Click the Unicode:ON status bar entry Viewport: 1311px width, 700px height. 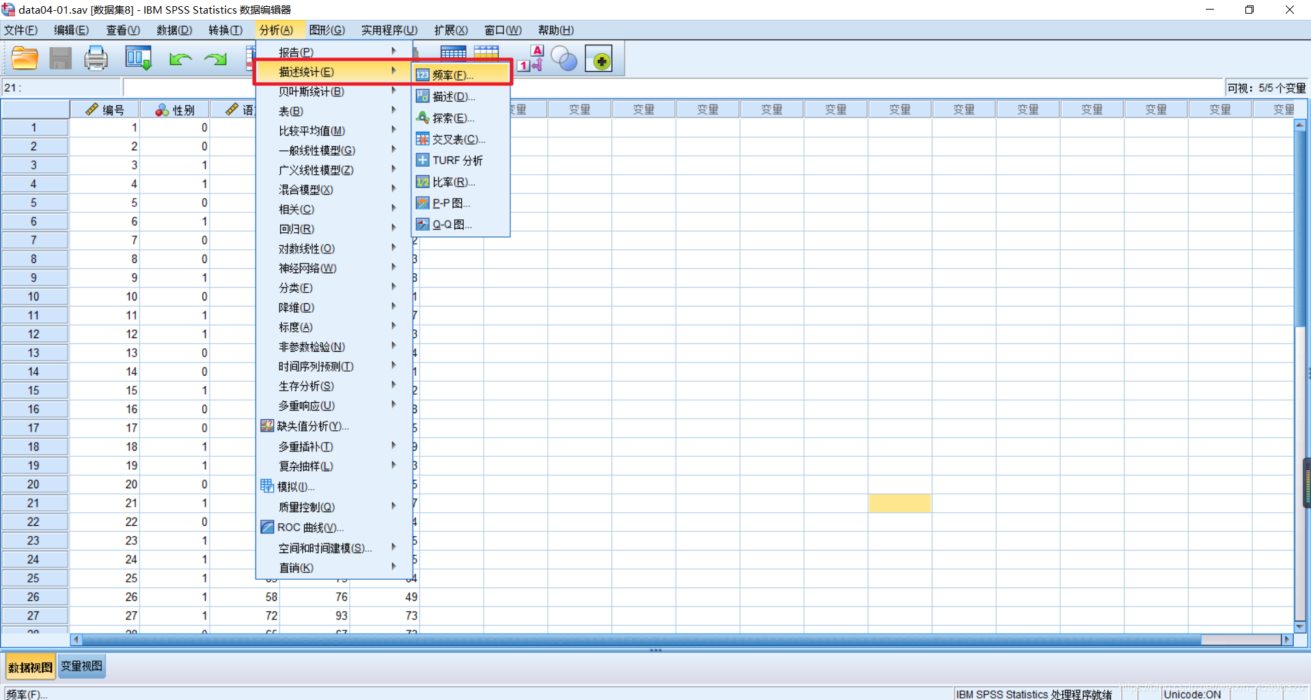(1192, 694)
